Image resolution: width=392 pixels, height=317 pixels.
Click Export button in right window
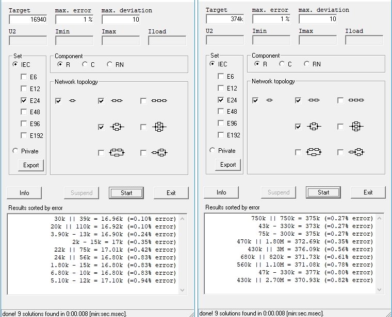[x=228, y=165]
